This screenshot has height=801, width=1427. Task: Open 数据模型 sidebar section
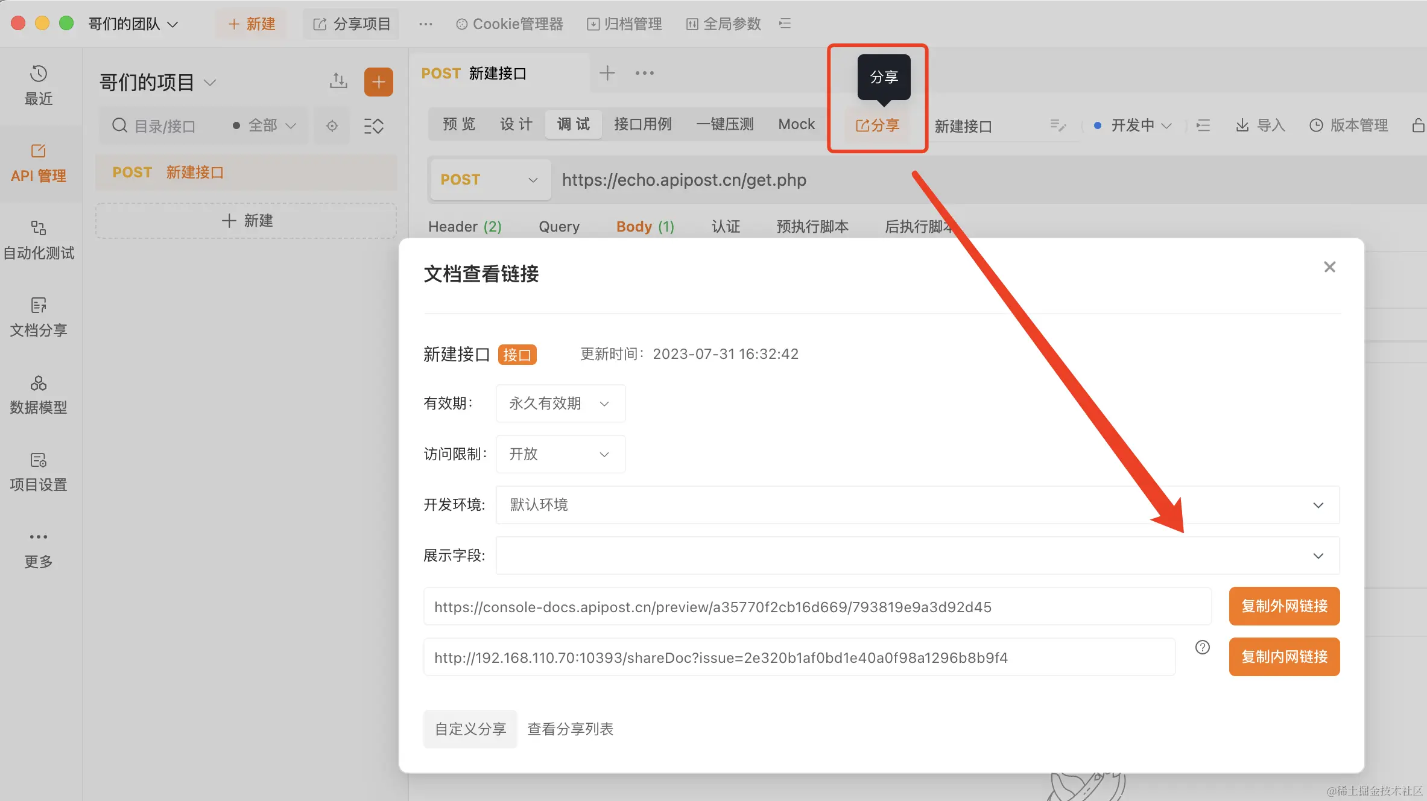[38, 394]
